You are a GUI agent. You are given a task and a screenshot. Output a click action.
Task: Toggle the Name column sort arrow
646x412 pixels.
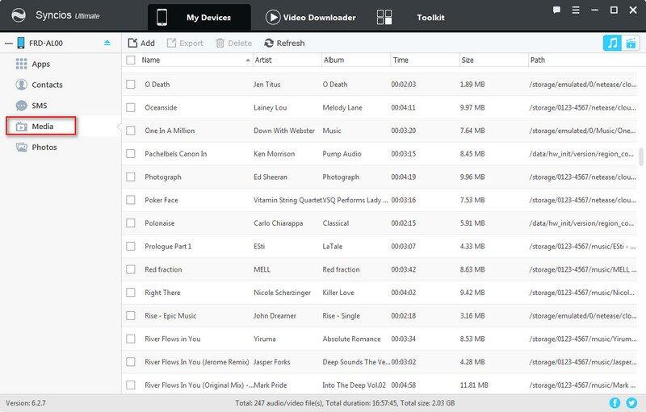[248, 60]
